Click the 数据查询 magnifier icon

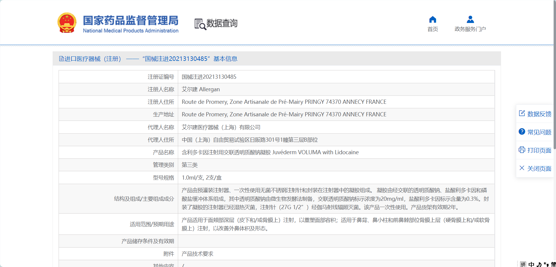(200, 24)
